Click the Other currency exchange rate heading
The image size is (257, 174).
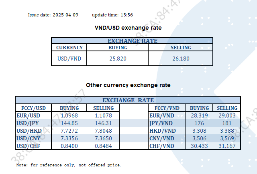tap(128, 85)
